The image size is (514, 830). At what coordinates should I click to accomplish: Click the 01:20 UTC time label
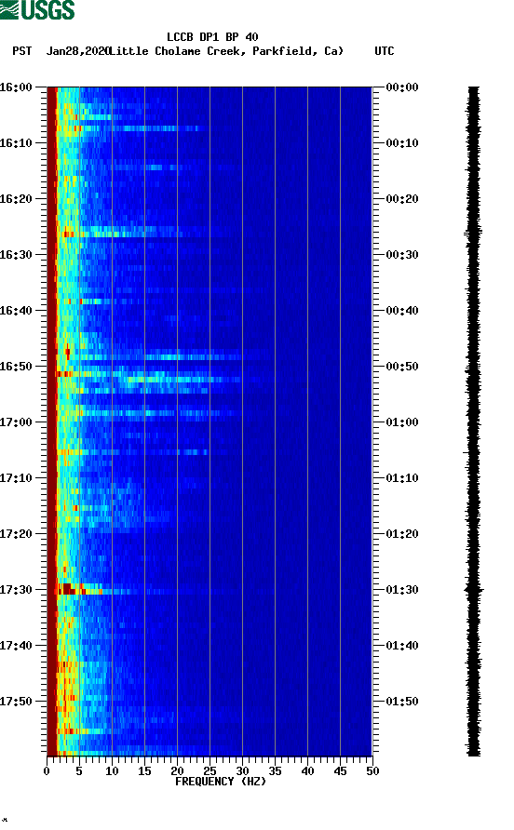pos(402,533)
